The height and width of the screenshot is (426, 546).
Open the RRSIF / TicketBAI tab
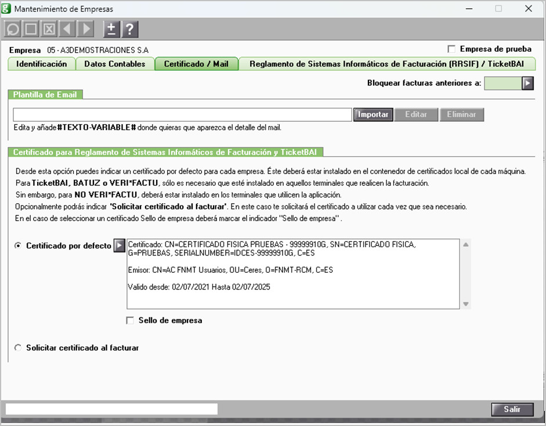(x=387, y=64)
